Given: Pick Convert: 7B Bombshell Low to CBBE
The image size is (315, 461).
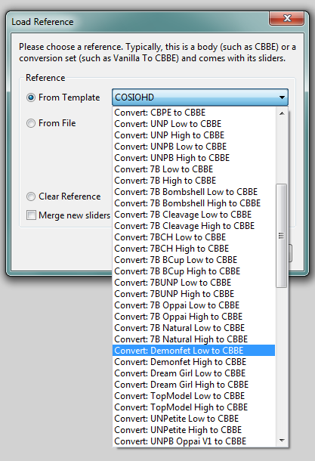Looking at the screenshot, I should tap(193, 192).
